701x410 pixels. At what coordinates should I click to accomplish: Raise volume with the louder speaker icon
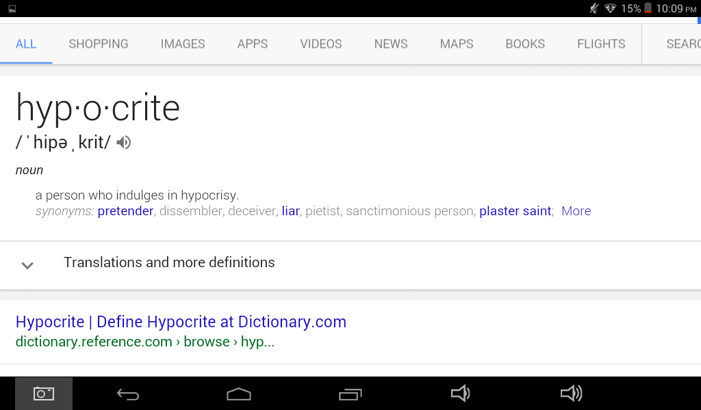pyautogui.click(x=571, y=394)
